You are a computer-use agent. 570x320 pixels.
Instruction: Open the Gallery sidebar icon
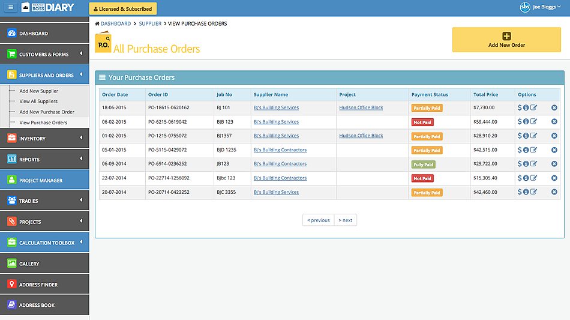pos(11,264)
